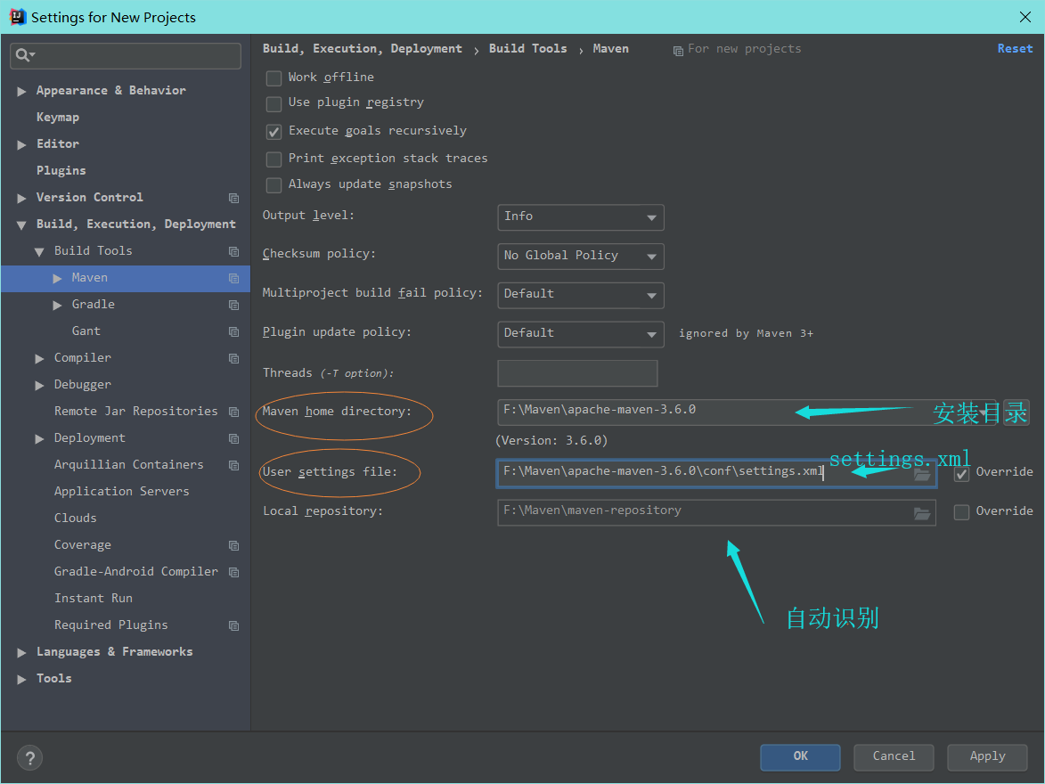Image resolution: width=1045 pixels, height=784 pixels.
Task: Select Gant under Build Tools
Action: 86,331
